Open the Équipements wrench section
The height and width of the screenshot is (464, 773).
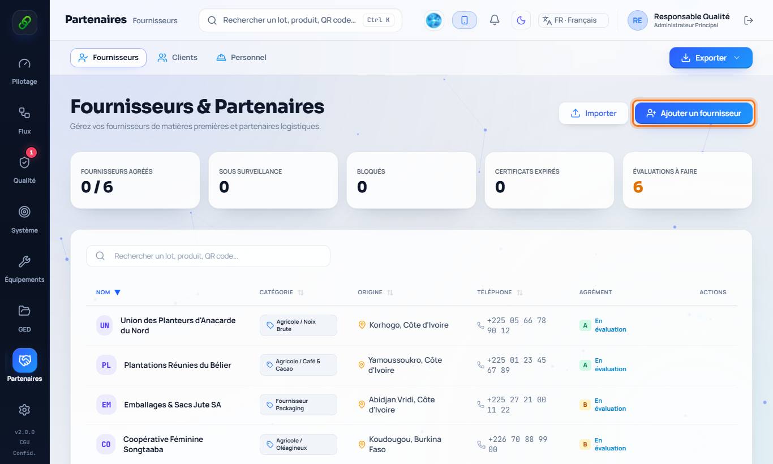(x=24, y=268)
